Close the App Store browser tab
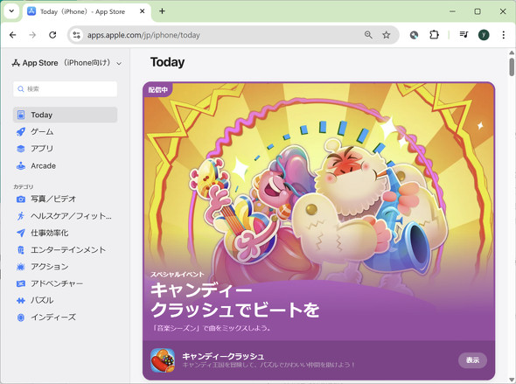516x384 pixels. tap(143, 11)
